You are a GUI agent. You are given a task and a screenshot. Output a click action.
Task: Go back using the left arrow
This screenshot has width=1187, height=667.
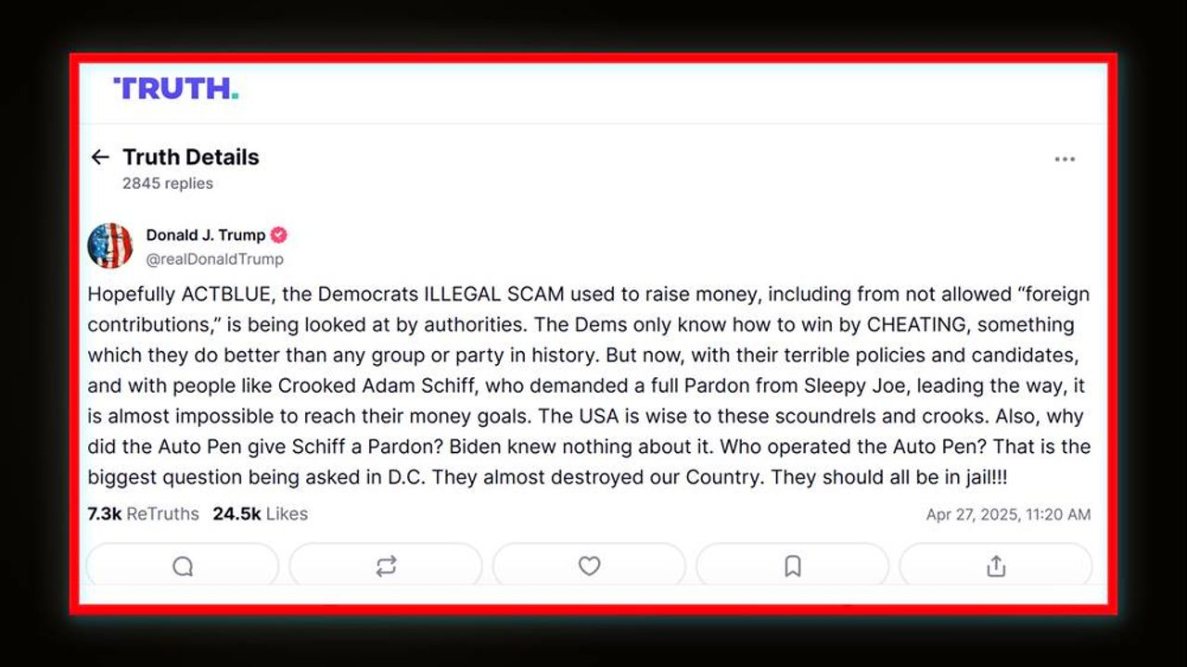[100, 157]
